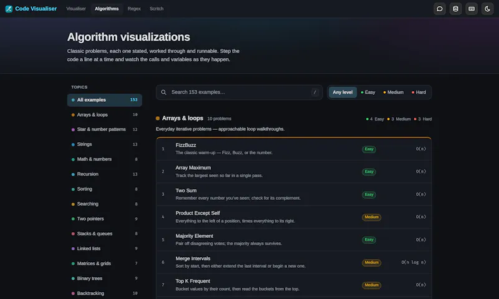This screenshot has width=499, height=299.
Task: Click the Easy badge on Majority Element row
Action: pos(369,240)
